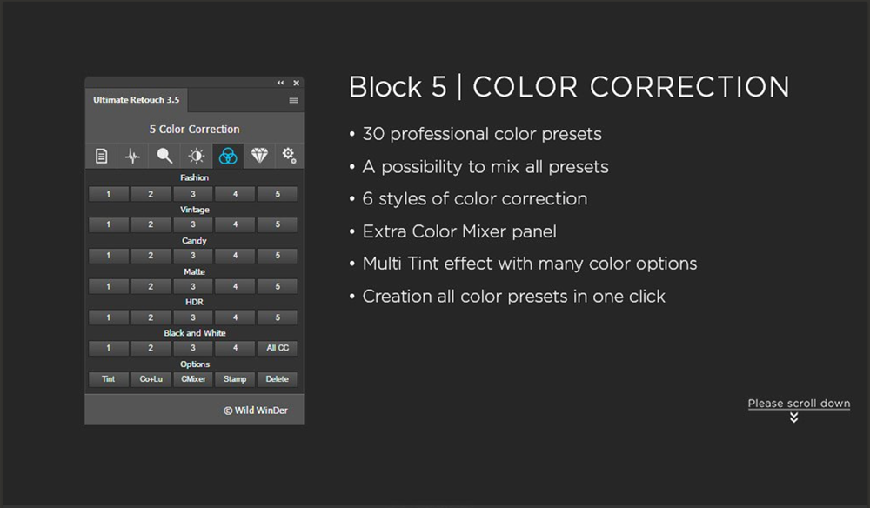870x508 pixels.
Task: Click the Delete option button
Action: [278, 379]
